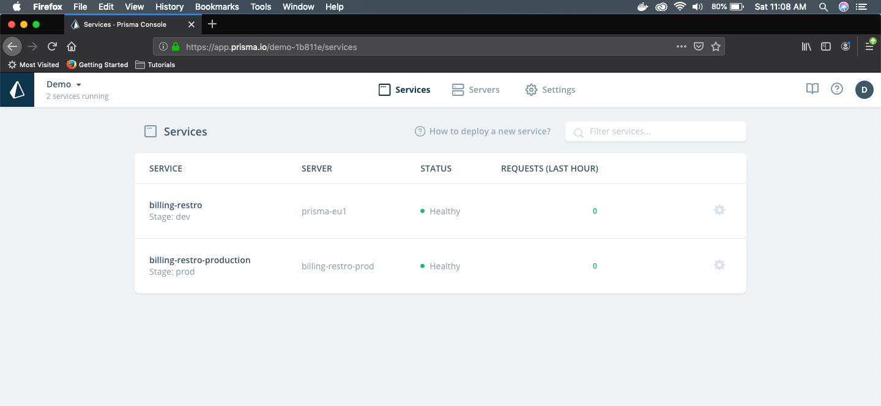Click 'How to deploy a new service?' link
This screenshot has width=881, height=406.
point(483,131)
